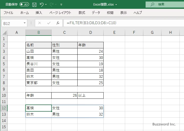
Task: Click the formula Enter checkmark icon
Action: (49, 23)
